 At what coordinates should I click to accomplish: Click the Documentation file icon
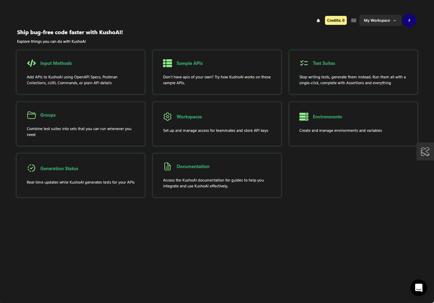coord(168,166)
